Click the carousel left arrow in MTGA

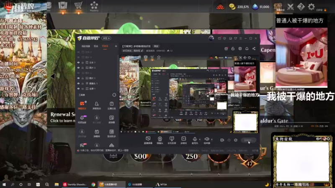tap(53, 76)
